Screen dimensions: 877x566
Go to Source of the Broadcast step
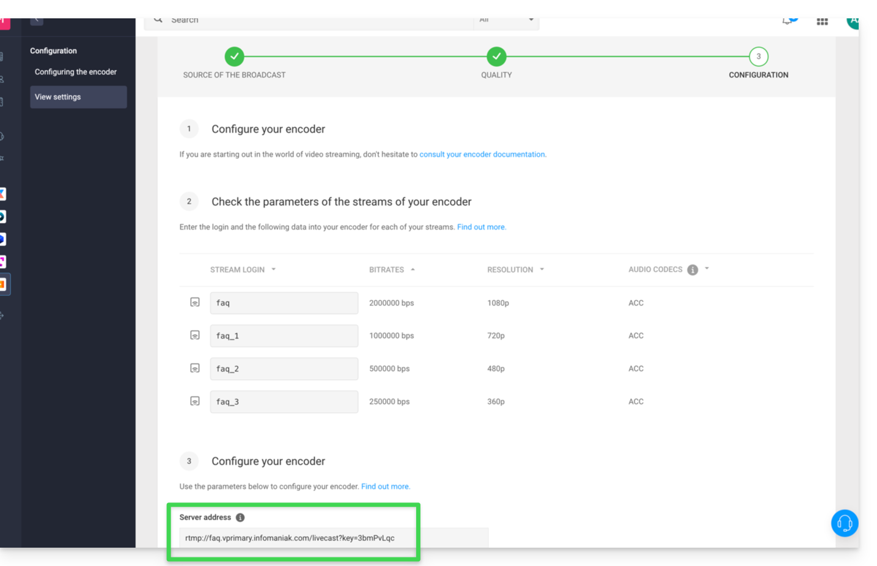click(x=234, y=57)
